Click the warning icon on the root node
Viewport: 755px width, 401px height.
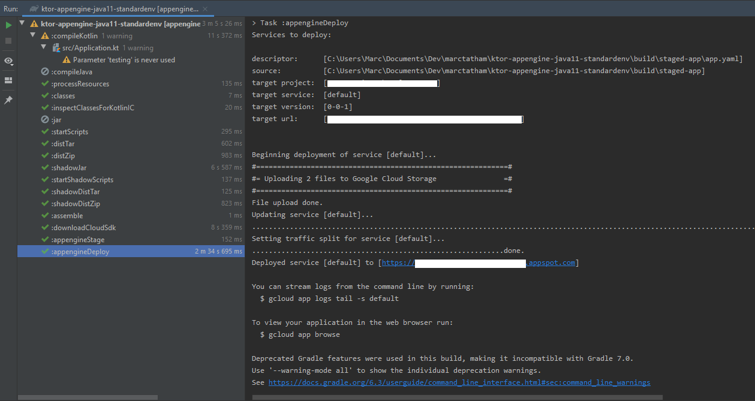[34, 24]
